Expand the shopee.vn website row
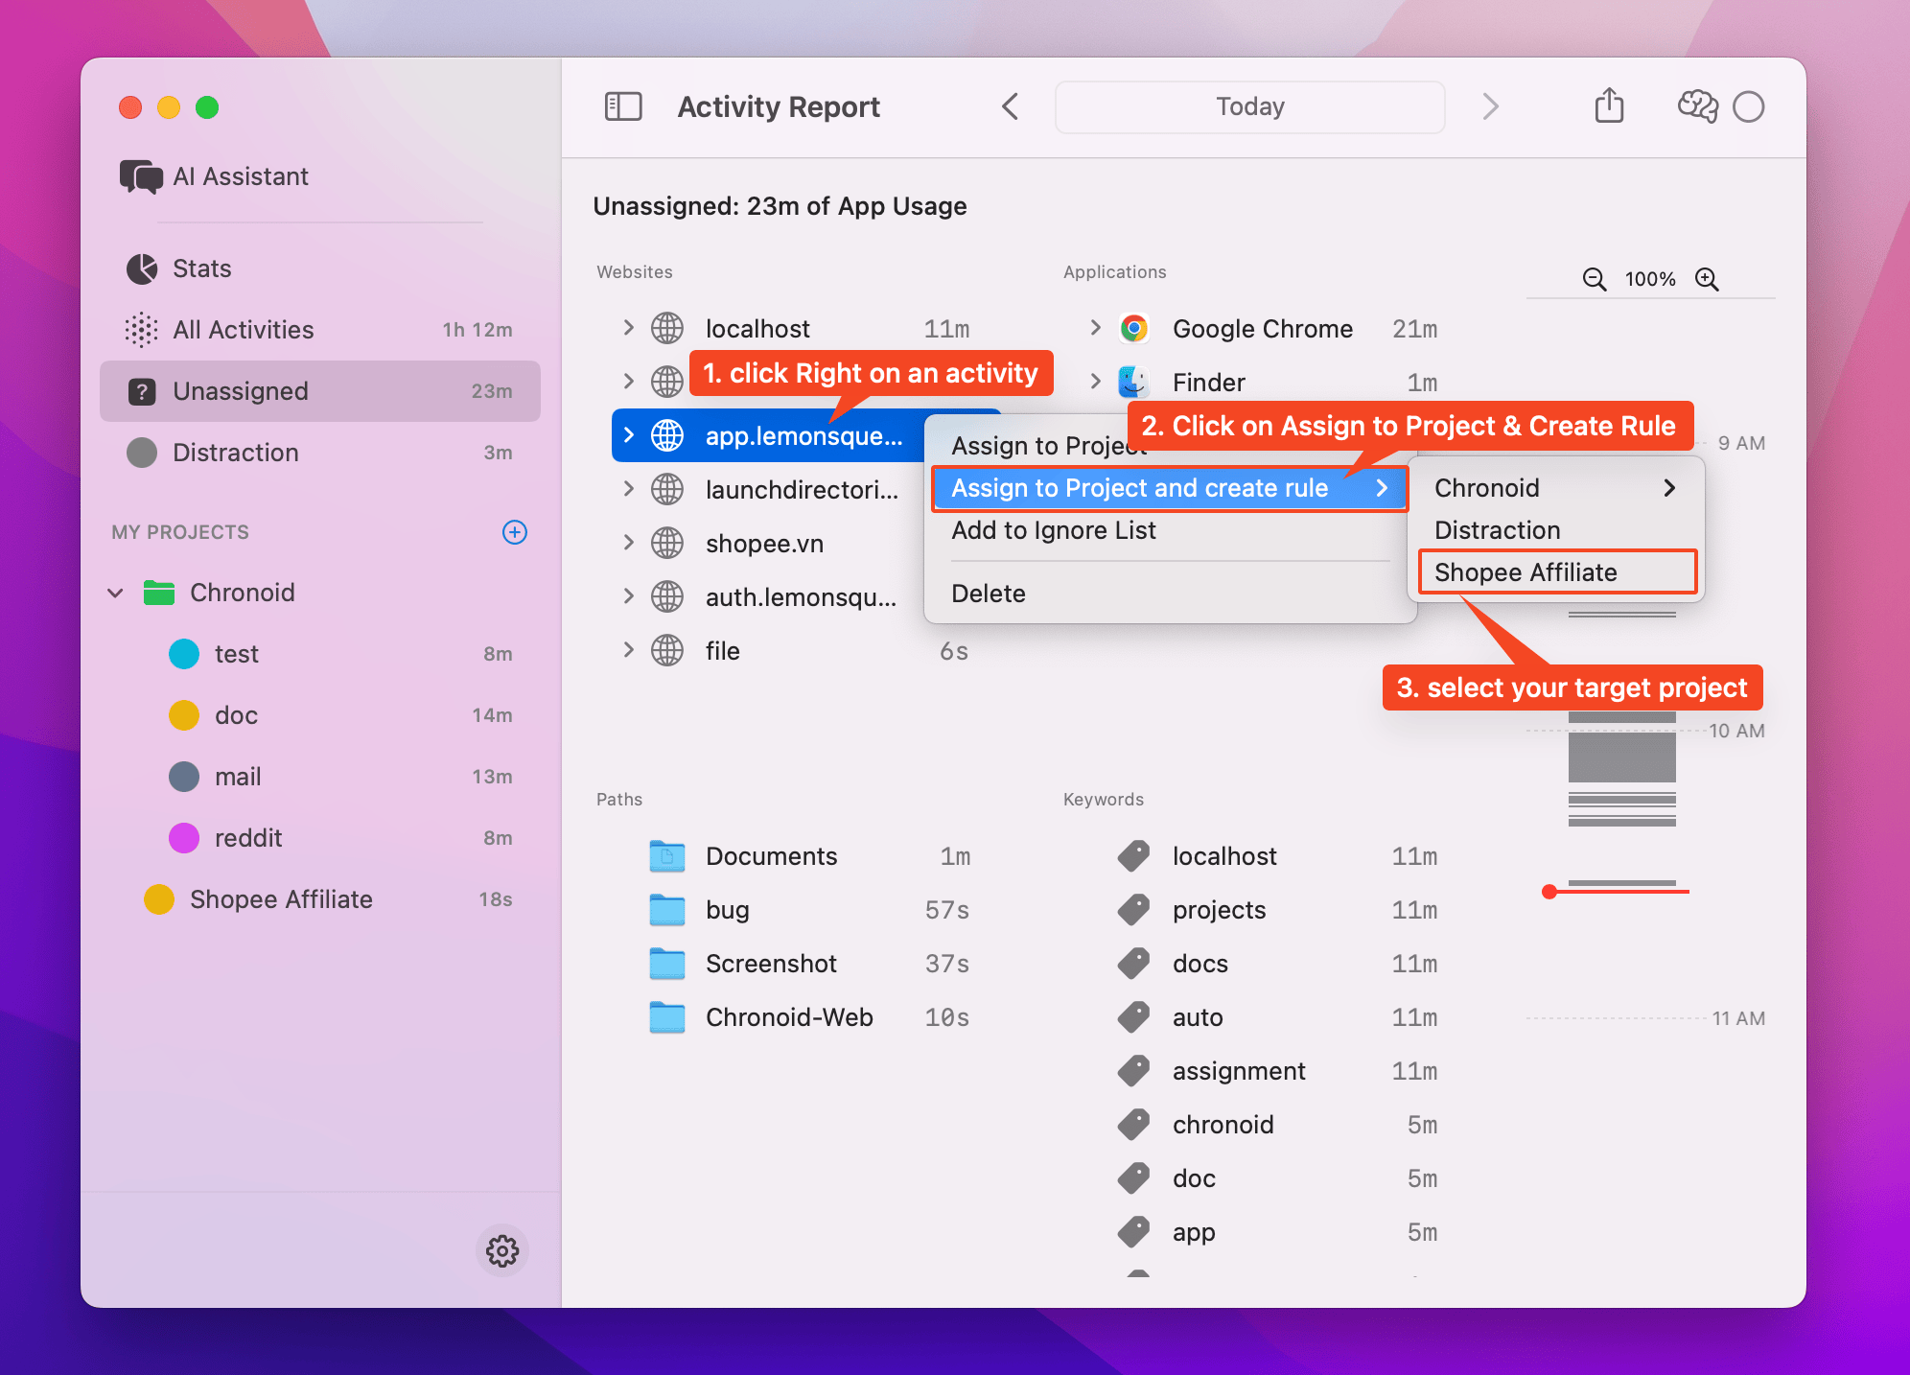 [x=628, y=543]
